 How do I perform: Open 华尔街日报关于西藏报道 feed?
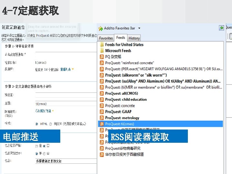[124, 154]
